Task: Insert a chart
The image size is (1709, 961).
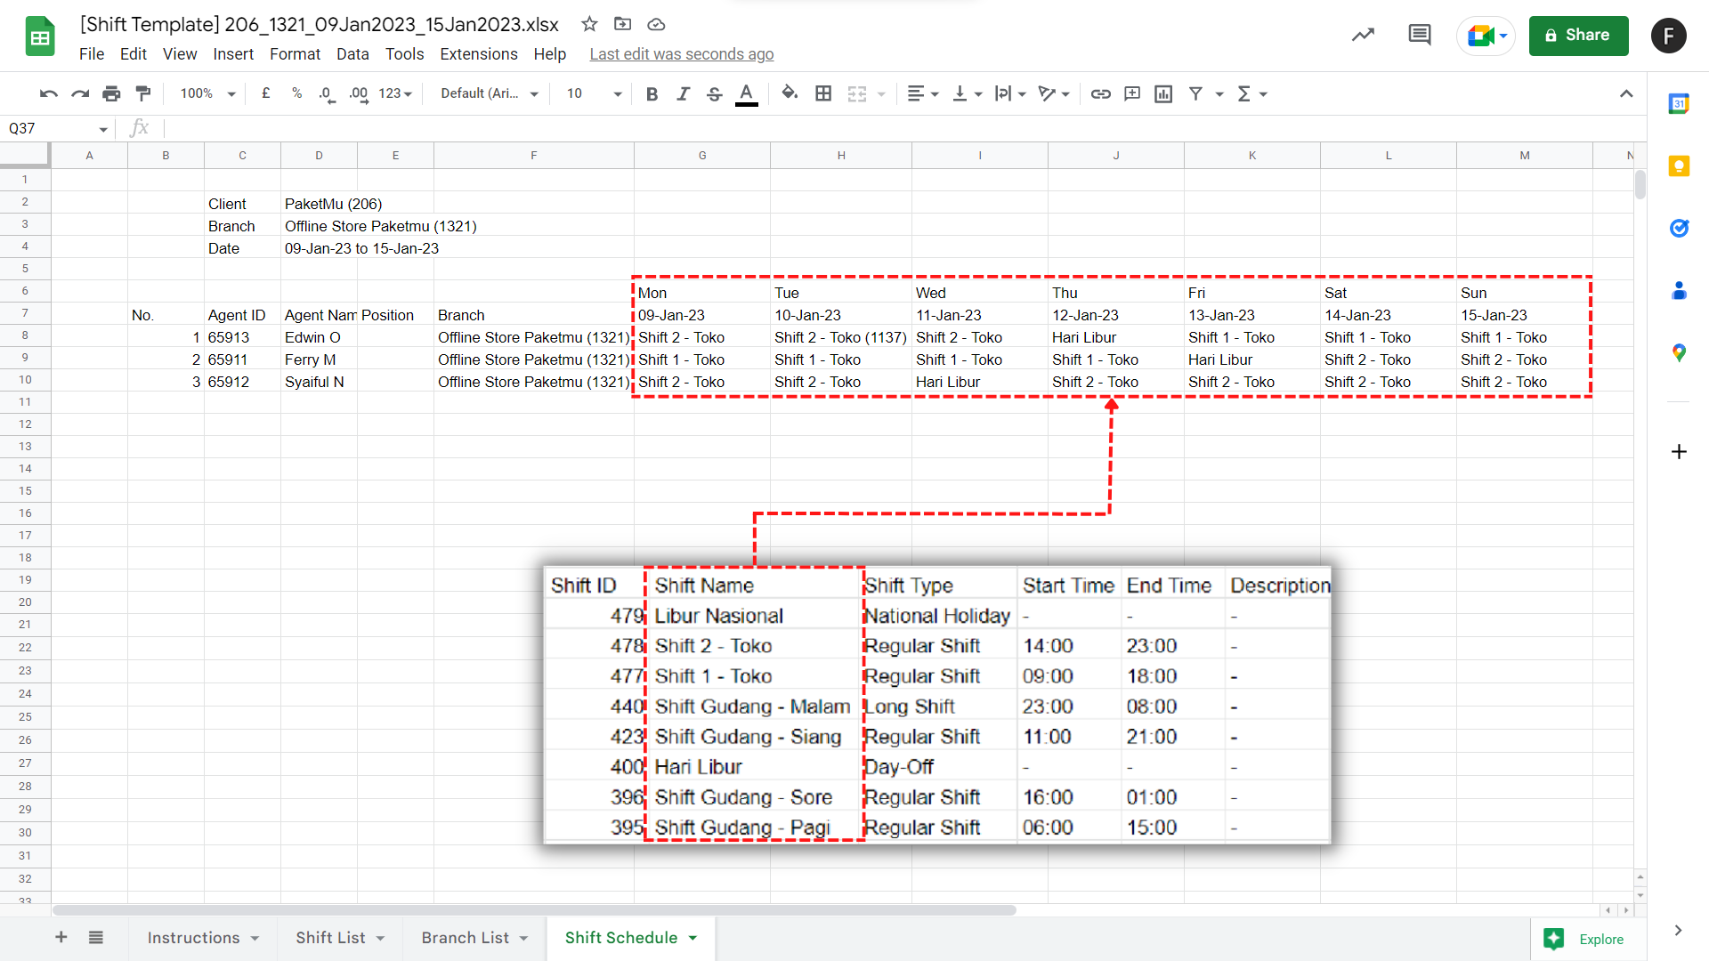Action: 1163,93
